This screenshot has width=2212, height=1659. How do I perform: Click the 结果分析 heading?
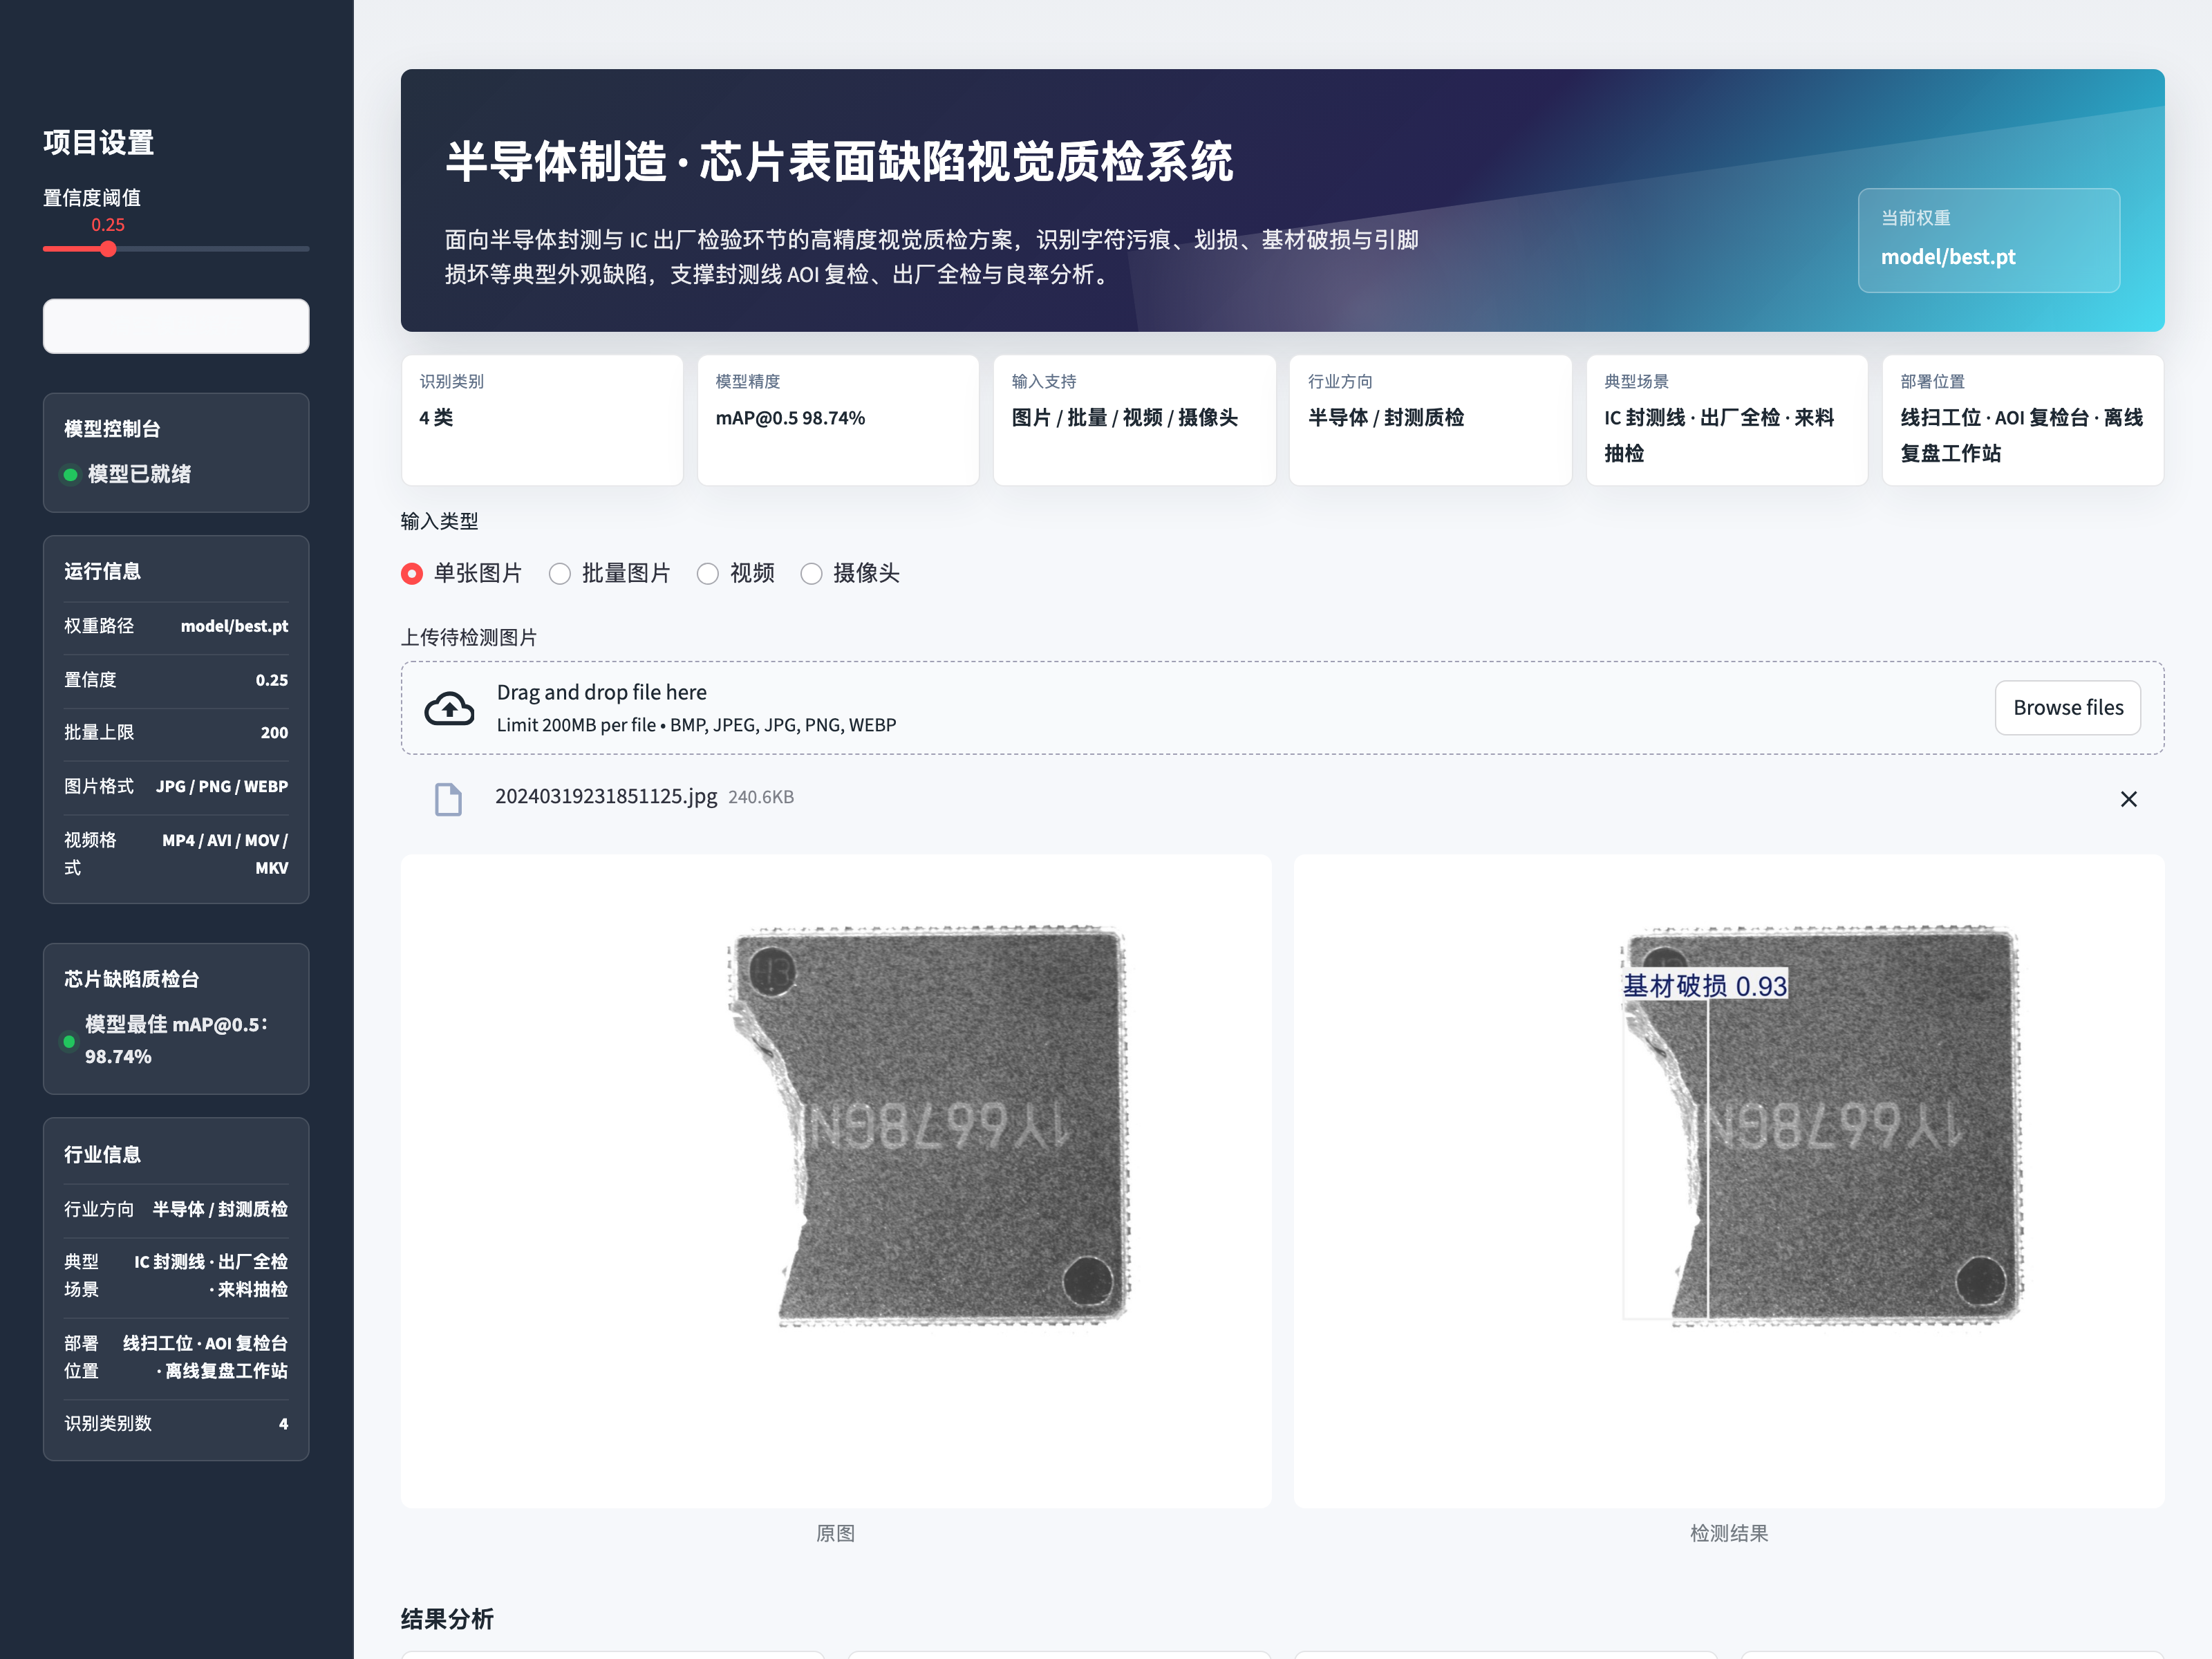tap(447, 1619)
